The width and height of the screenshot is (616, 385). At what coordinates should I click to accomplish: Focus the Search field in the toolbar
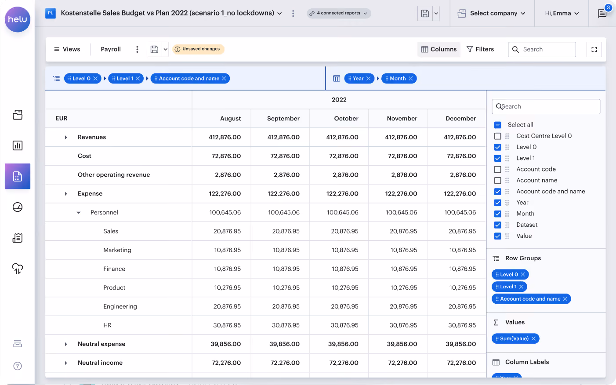tap(542, 49)
